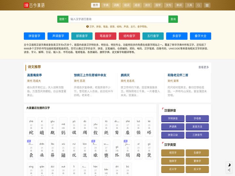The image size is (235, 176).
Task: Click author line 宋代 无名氏
Action: [128, 81]
